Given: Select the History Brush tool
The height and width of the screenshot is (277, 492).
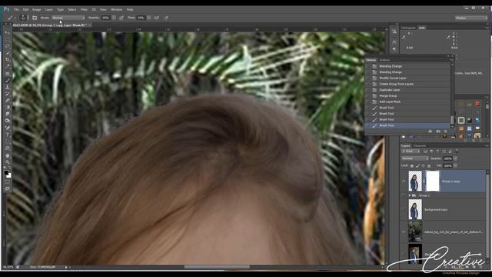Looking at the screenshot, I should (x=7, y=94).
